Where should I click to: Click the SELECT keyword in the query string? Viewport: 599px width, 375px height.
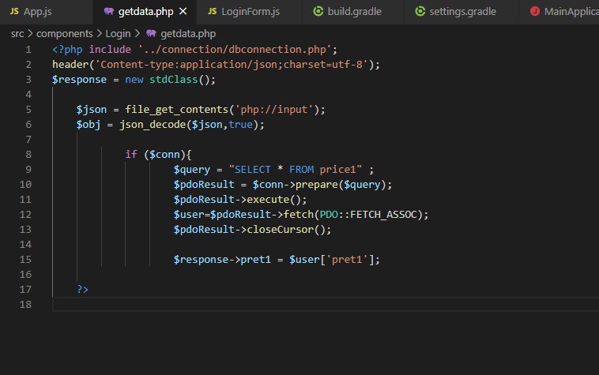(x=253, y=170)
